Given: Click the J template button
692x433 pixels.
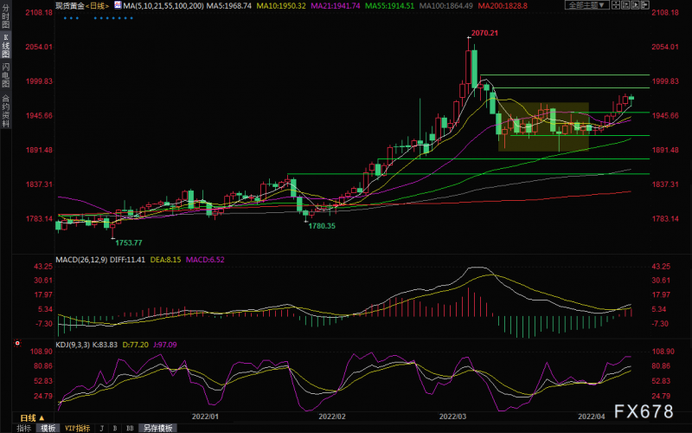Looking at the screenshot, I should coord(102,428).
